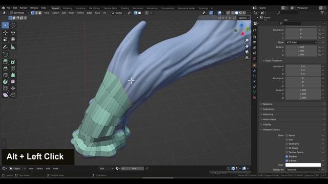Open the File menu
The height and width of the screenshot is (184, 328).
pos(8,8)
